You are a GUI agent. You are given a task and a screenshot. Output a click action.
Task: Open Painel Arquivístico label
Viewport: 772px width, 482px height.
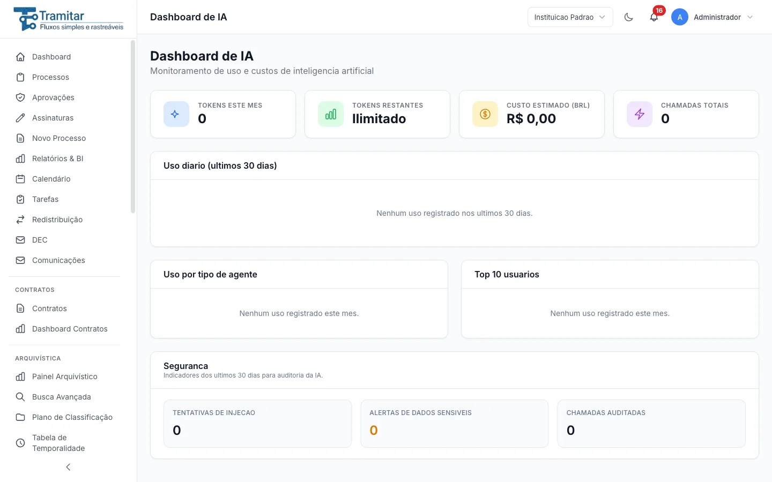click(x=65, y=376)
